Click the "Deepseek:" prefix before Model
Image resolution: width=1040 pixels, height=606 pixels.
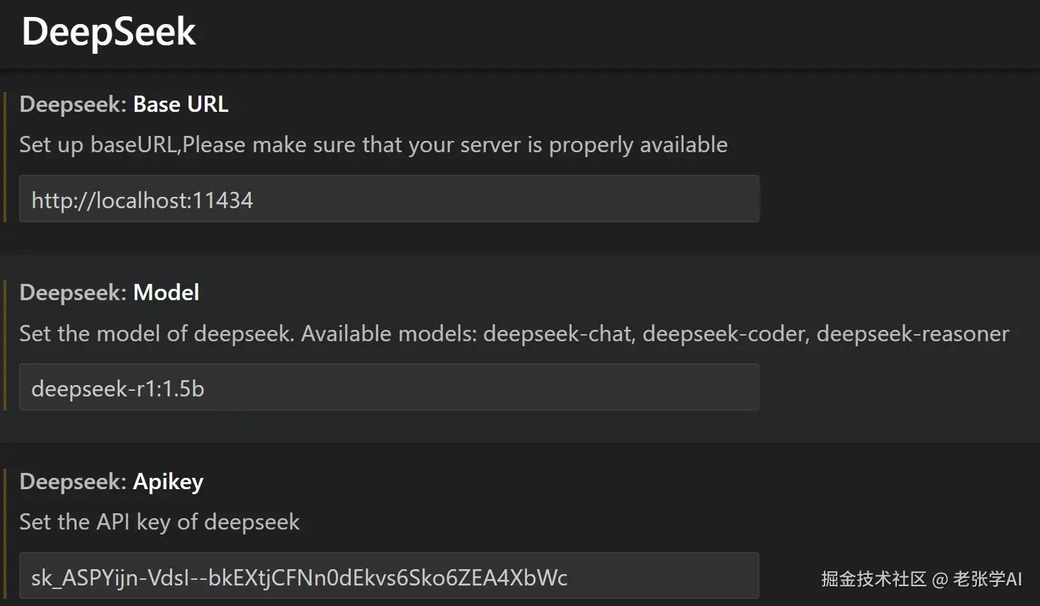pos(73,292)
